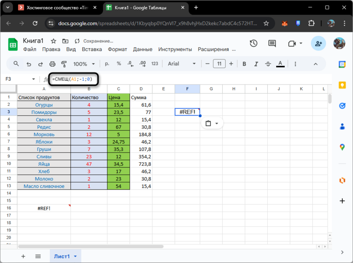Click the font size field 11
Image resolution: width=353 pixels, height=263 pixels.
point(219,64)
